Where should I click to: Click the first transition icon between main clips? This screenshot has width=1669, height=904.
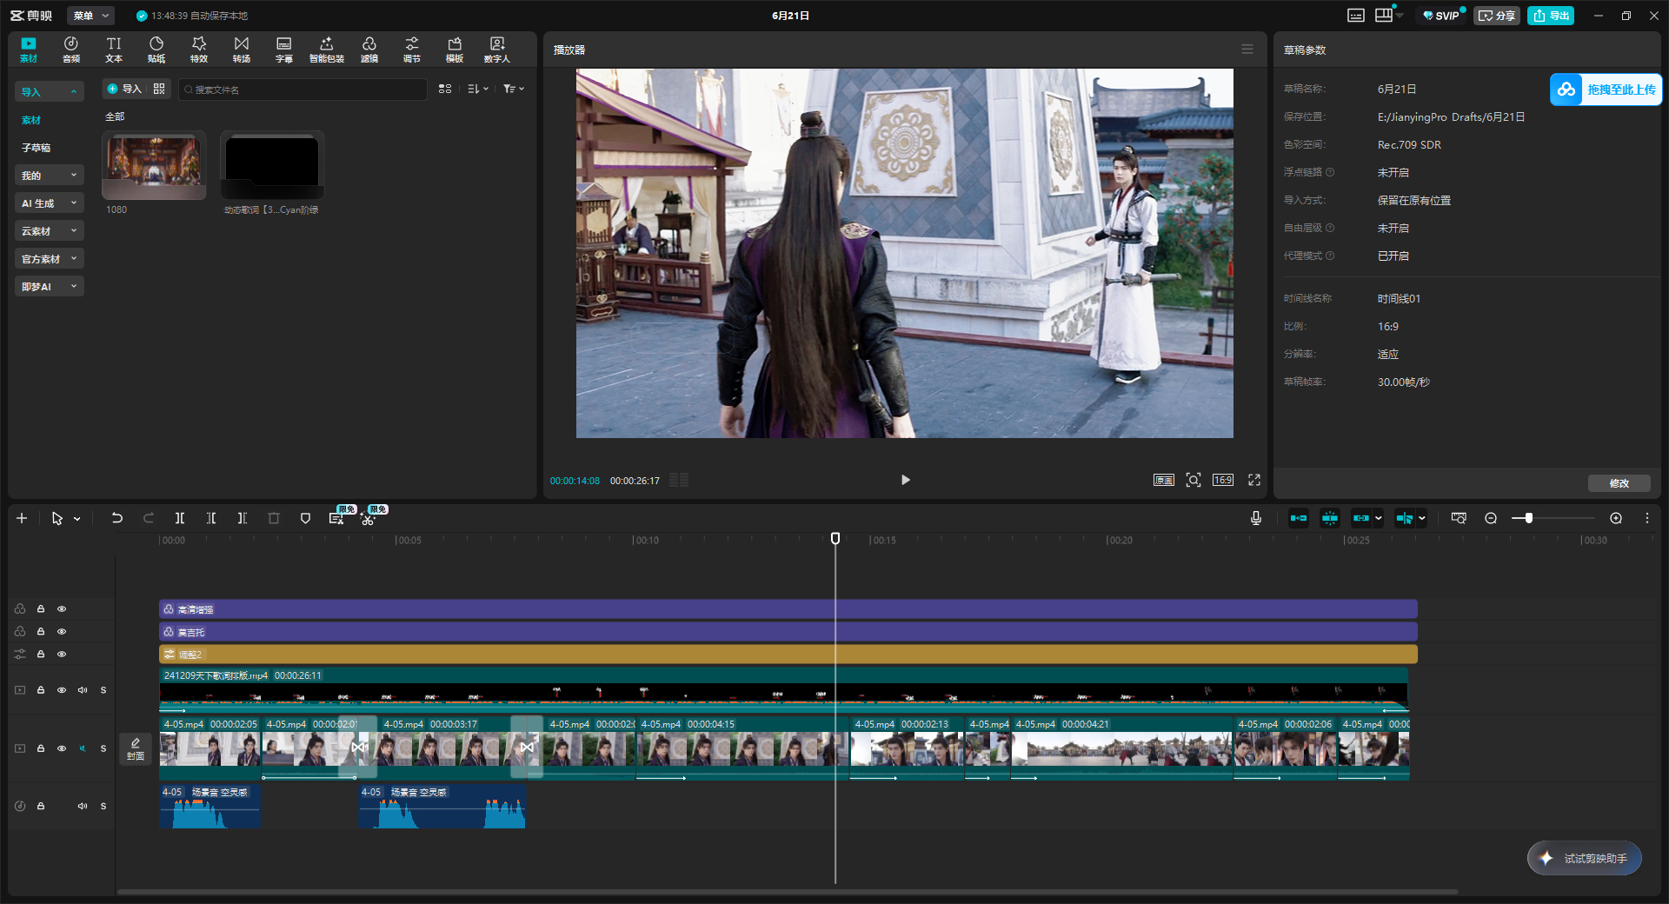[x=359, y=747]
